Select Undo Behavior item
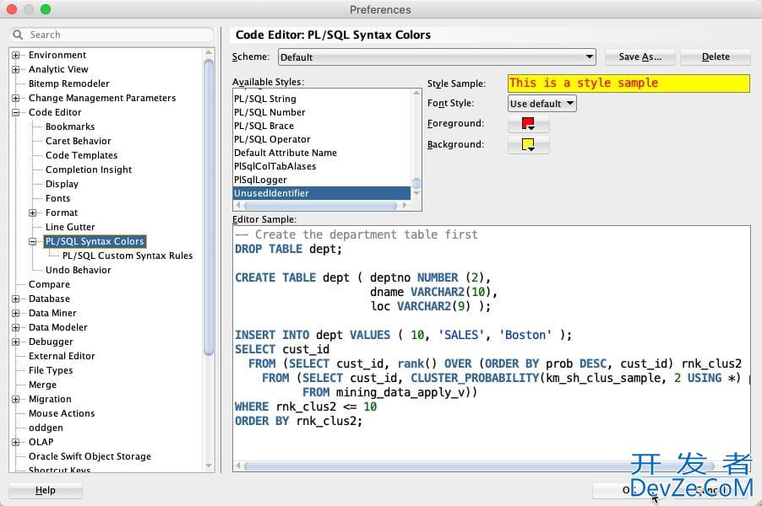 click(x=79, y=270)
